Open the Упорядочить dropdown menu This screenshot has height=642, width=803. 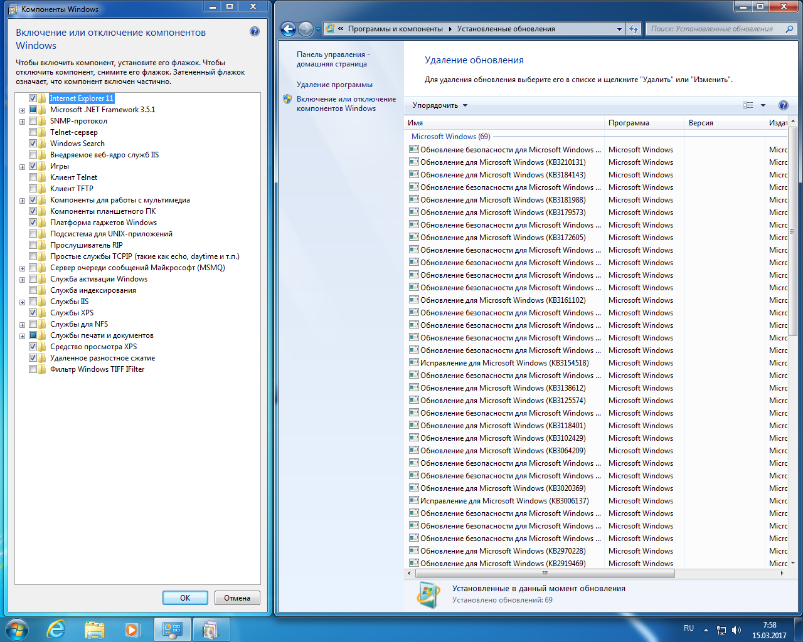[440, 105]
